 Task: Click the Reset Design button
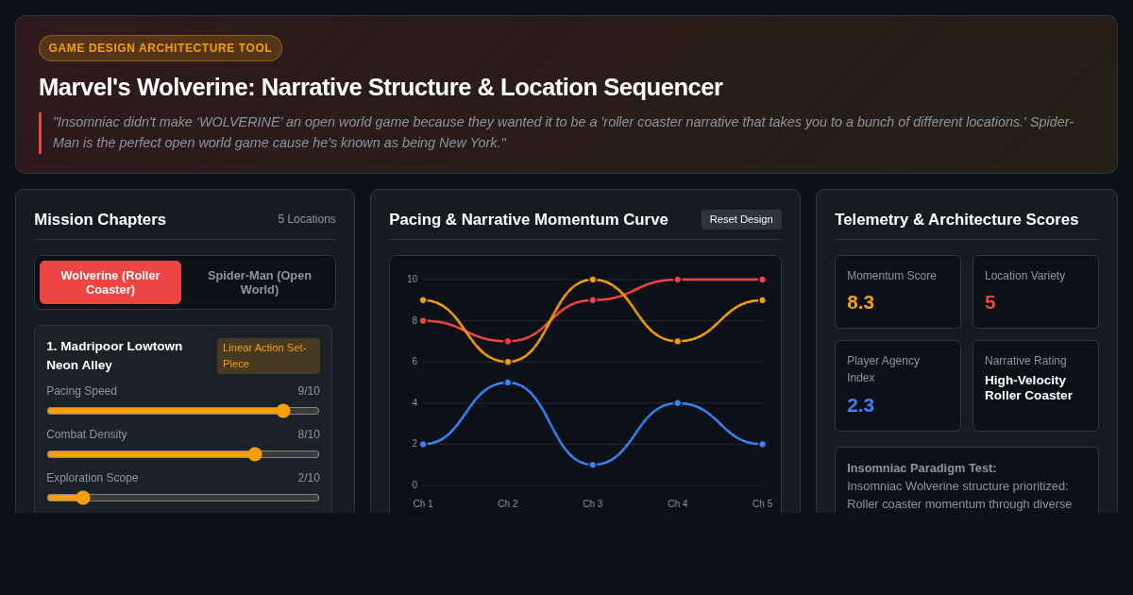741,219
